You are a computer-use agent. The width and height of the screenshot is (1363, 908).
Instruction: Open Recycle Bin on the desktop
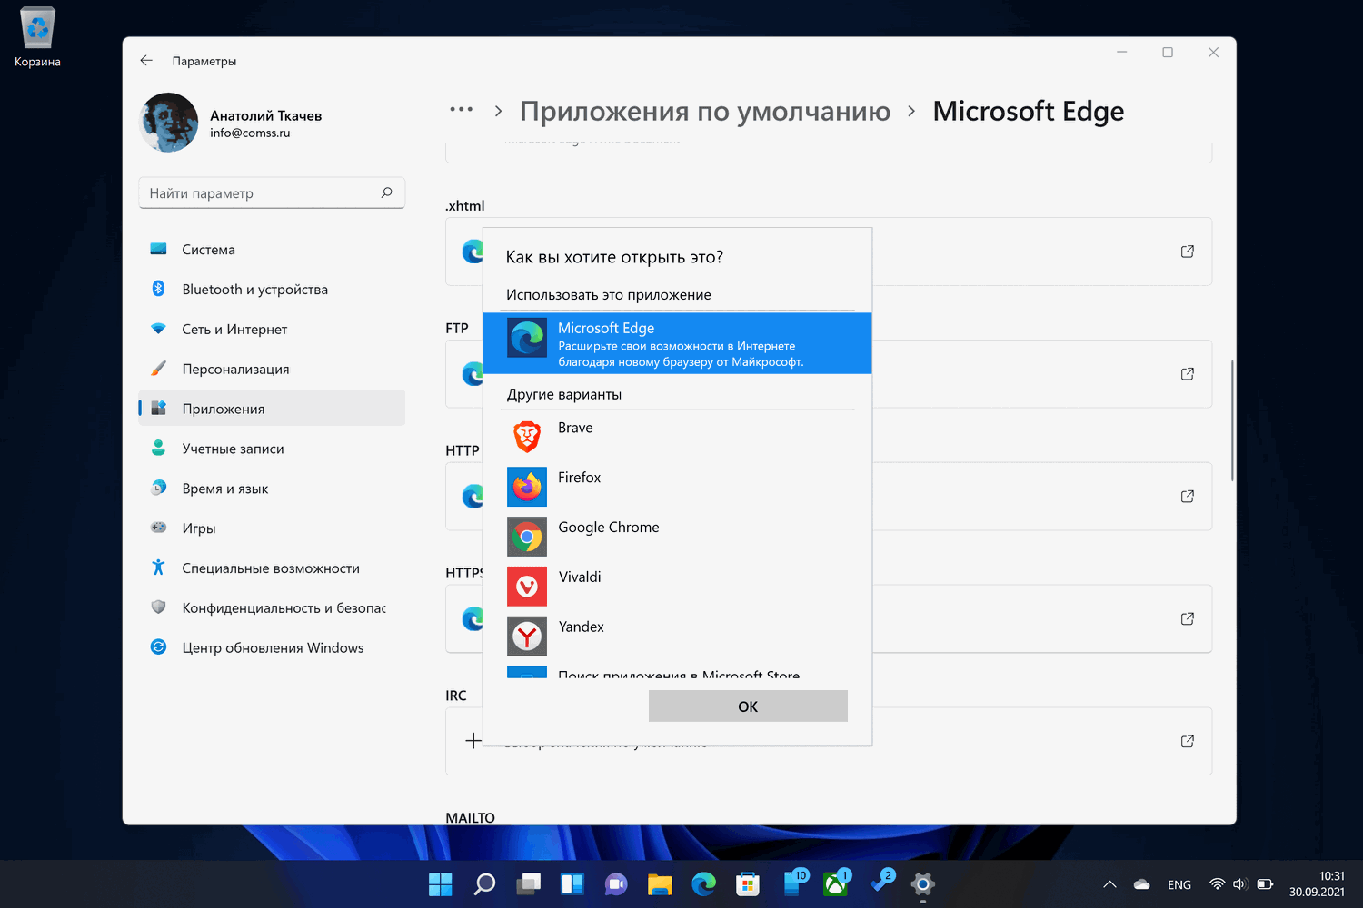[37, 37]
